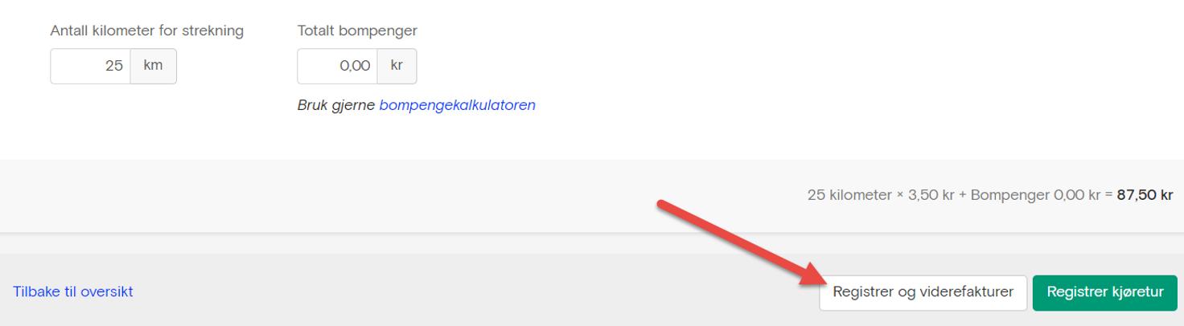The width and height of the screenshot is (1184, 326).
Task: Click the kr unit suffix box
Action: pos(397,66)
